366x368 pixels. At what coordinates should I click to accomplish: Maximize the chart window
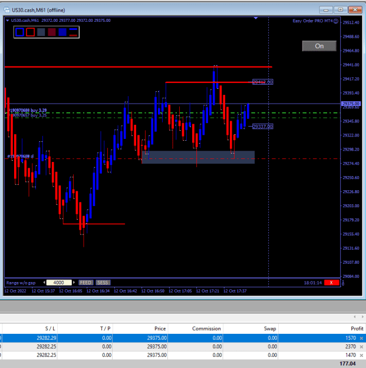click(340, 9)
